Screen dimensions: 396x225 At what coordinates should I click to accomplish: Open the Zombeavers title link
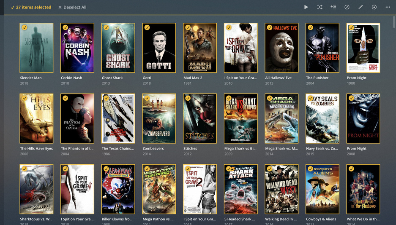click(x=153, y=148)
